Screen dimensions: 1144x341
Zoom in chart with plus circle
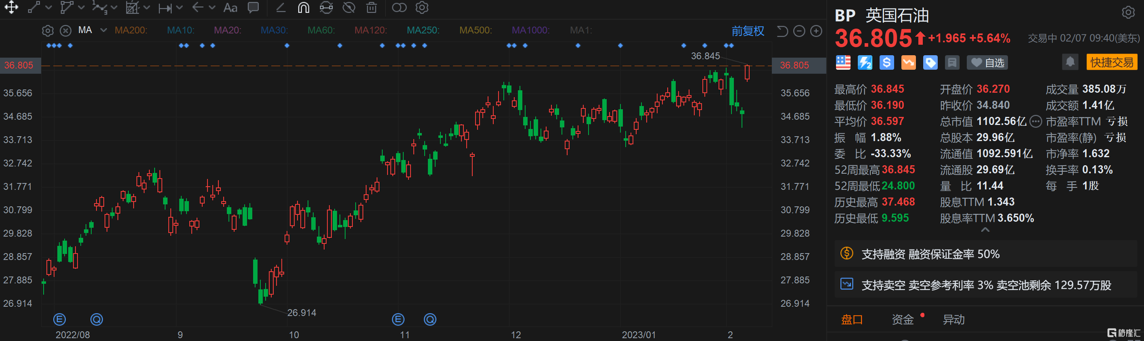coord(816,31)
